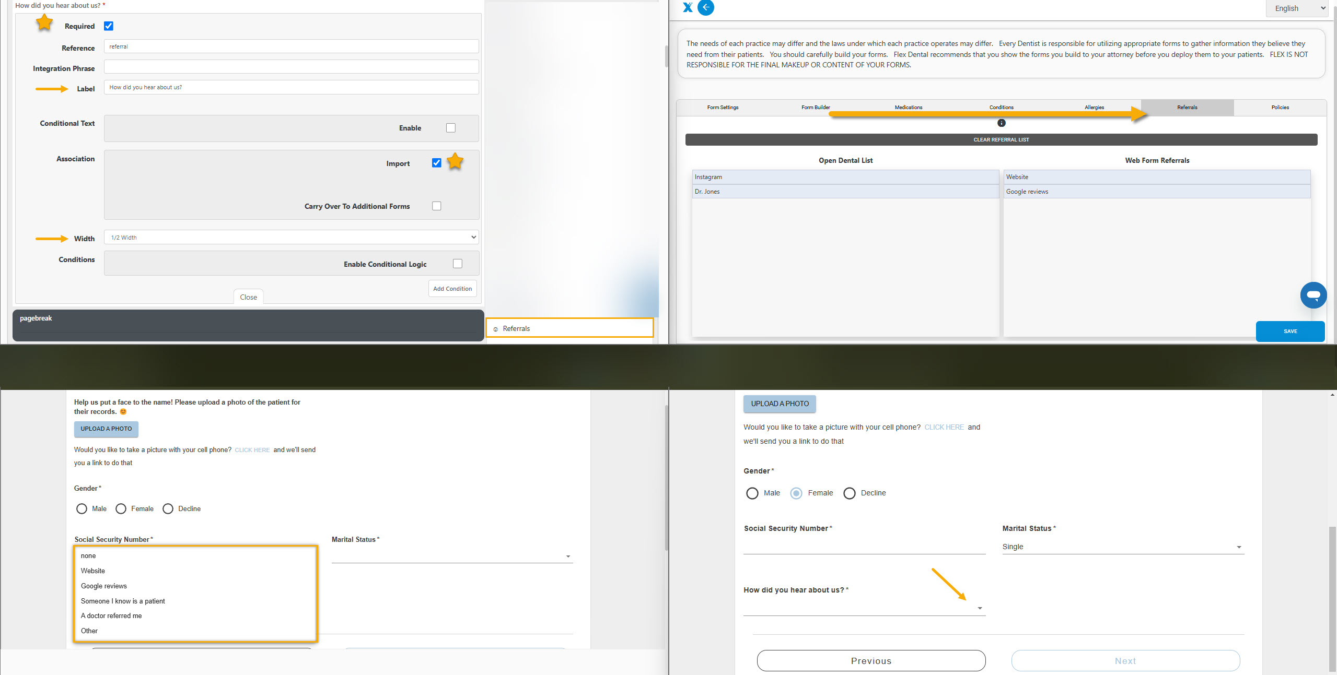This screenshot has height=675, width=1337.
Task: Uncheck the Required checkbox
Action: coord(109,26)
